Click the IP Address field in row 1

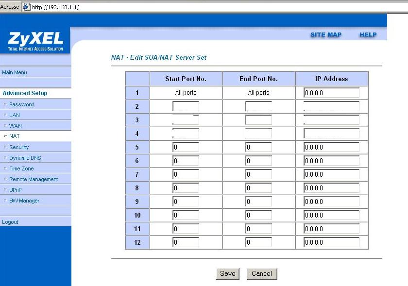click(331, 93)
